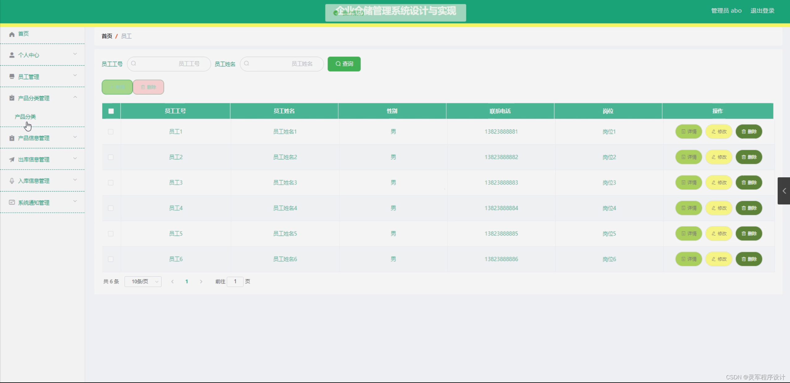The width and height of the screenshot is (790, 383).
Task: Click the clipboard icon beside 产品分类管理
Action: point(12,98)
